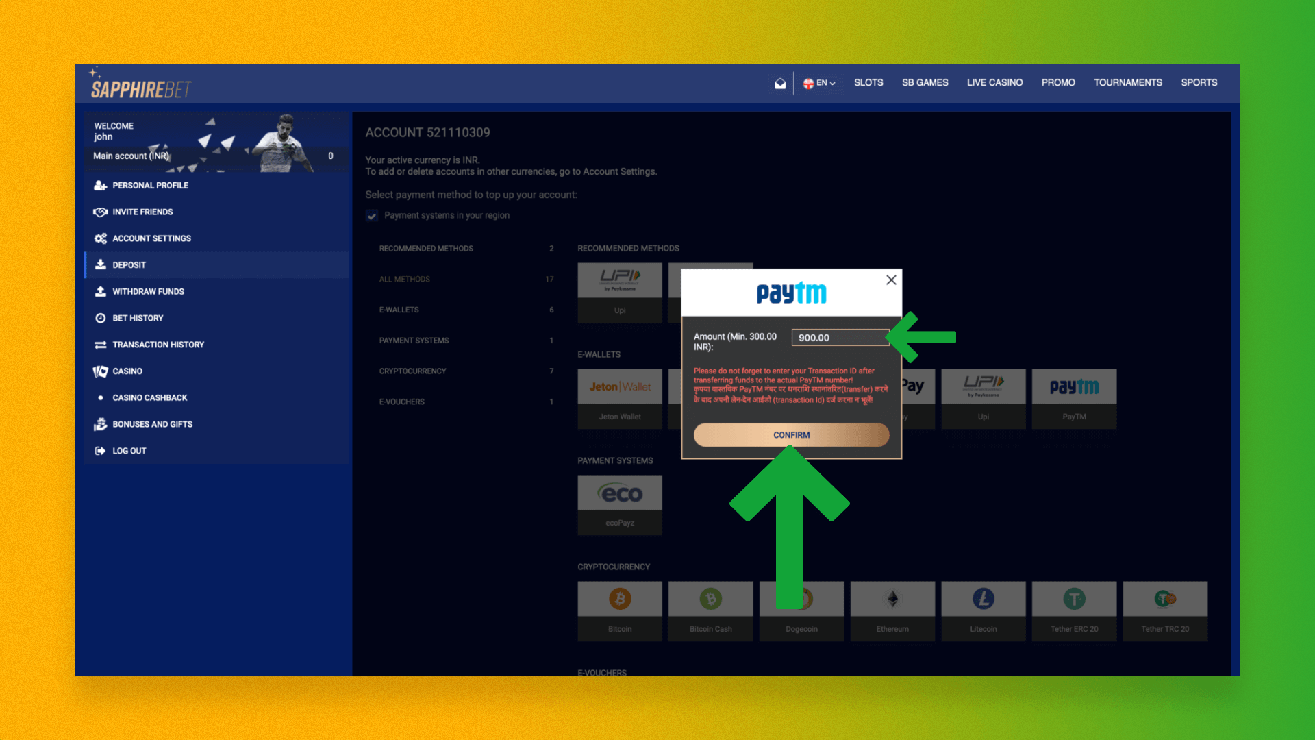The image size is (1315, 740).
Task: Expand the CRYPTOCURRENCY section showing 7
Action: pyautogui.click(x=464, y=371)
